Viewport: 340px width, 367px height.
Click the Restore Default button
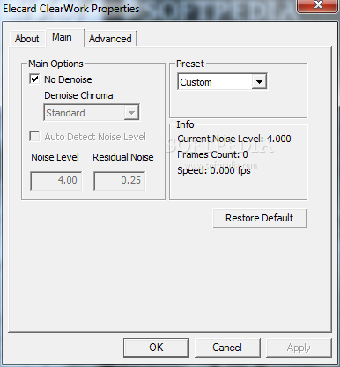(260, 218)
